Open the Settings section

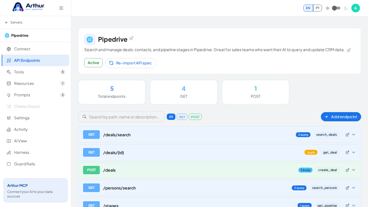pos(35,118)
